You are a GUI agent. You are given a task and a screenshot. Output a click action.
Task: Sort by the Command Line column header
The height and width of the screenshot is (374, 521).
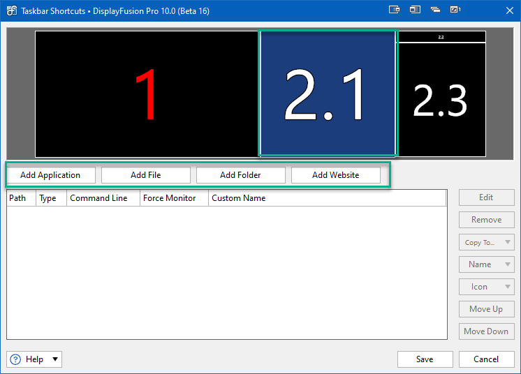[98, 198]
